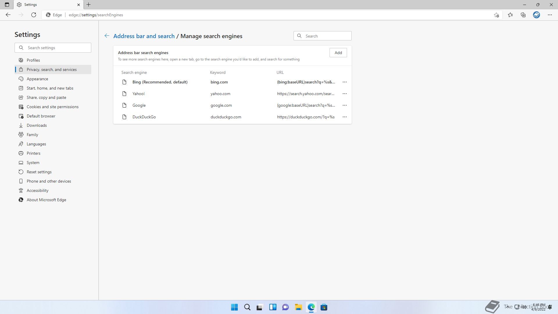Go back using the arrow beside Address bar and search
Viewport: 558px width, 314px height.
(107, 36)
